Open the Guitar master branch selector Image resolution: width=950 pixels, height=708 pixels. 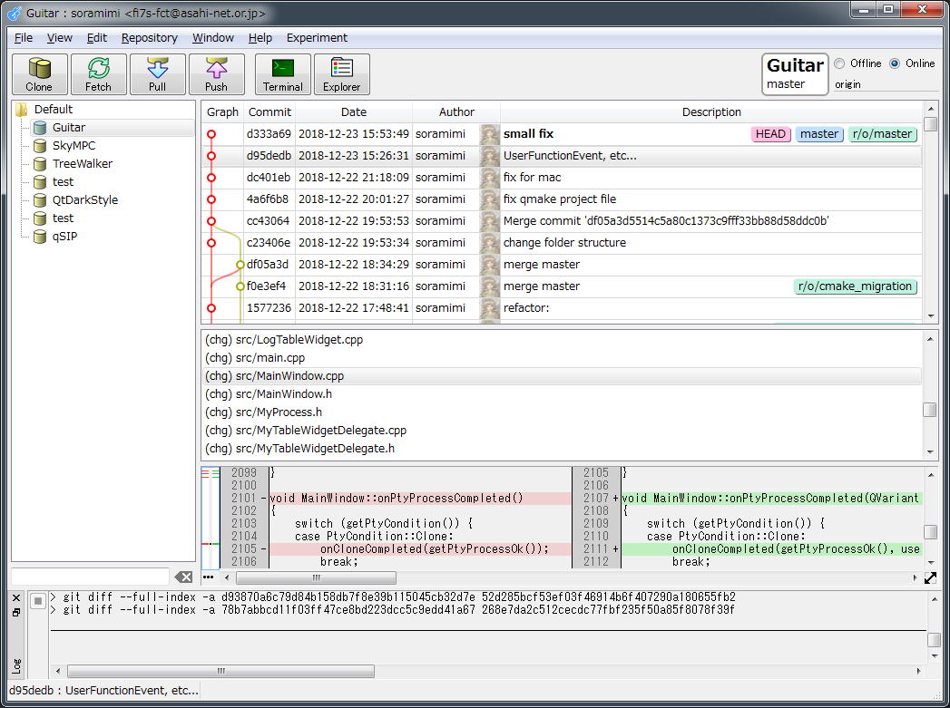click(x=795, y=73)
